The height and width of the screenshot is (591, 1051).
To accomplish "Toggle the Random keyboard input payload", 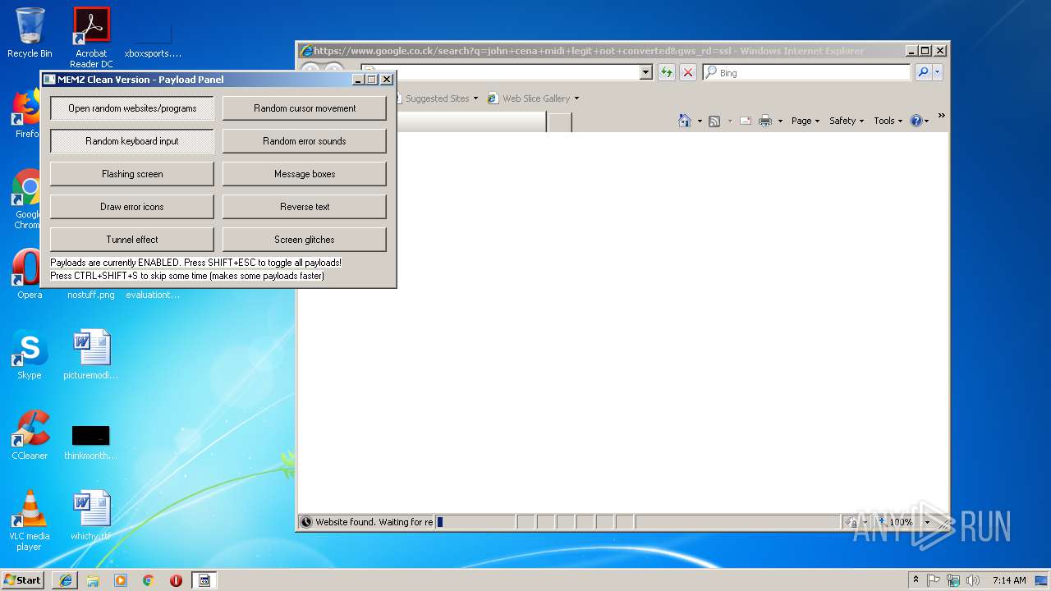I will point(132,141).
